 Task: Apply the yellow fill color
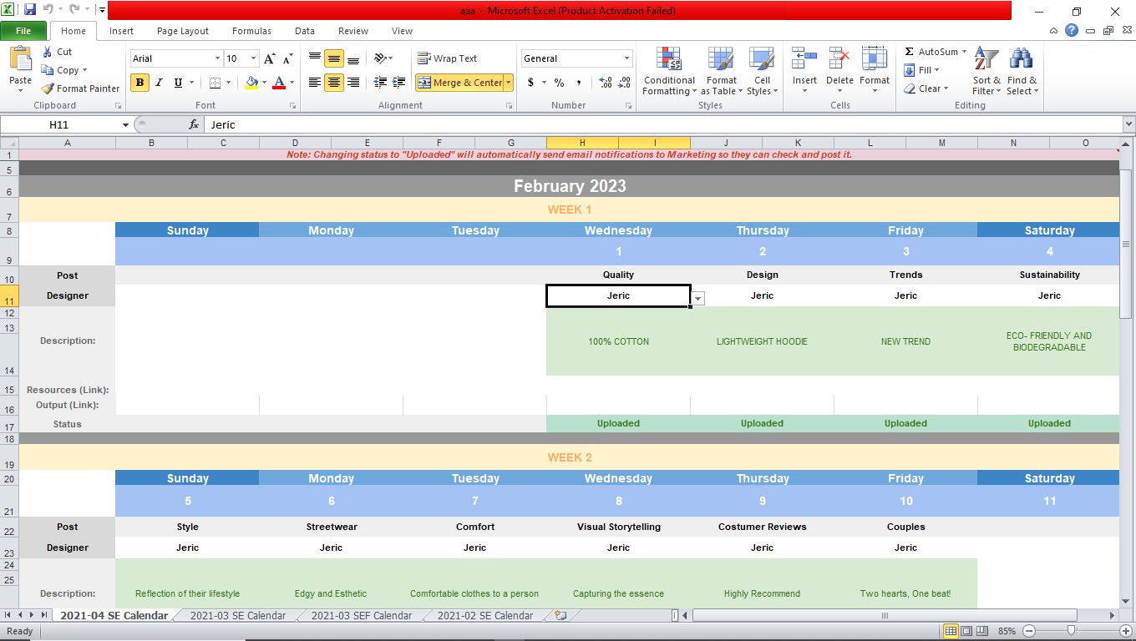pos(251,83)
